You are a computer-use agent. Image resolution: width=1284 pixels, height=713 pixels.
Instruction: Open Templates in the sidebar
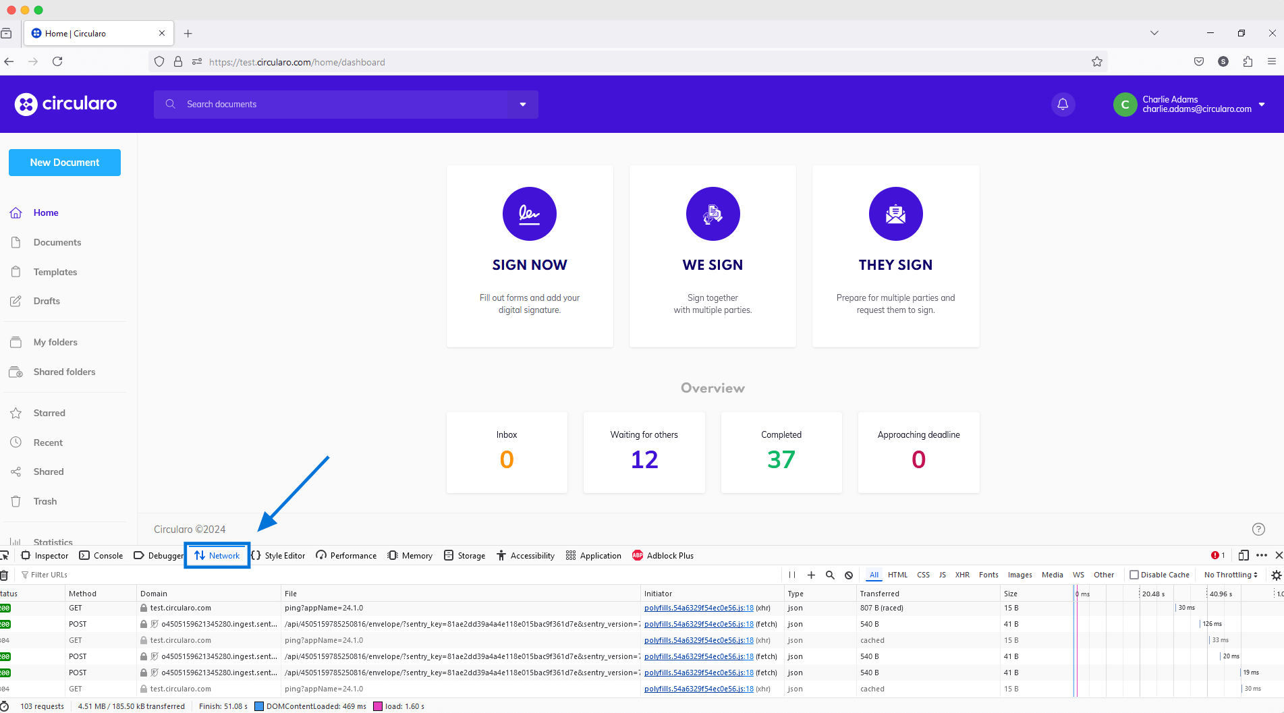pyautogui.click(x=55, y=272)
